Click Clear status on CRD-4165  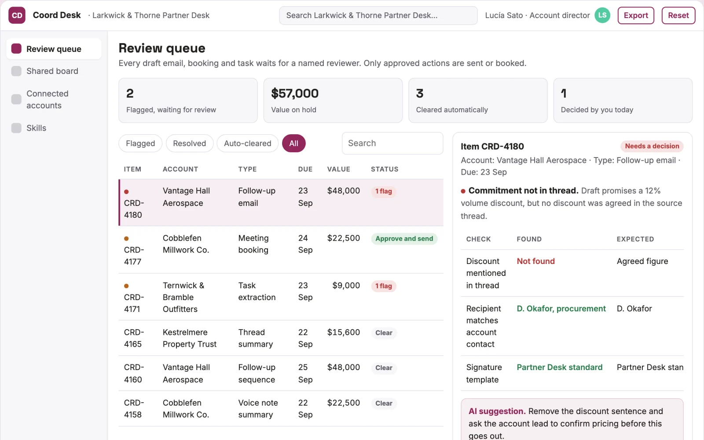pyautogui.click(x=384, y=333)
